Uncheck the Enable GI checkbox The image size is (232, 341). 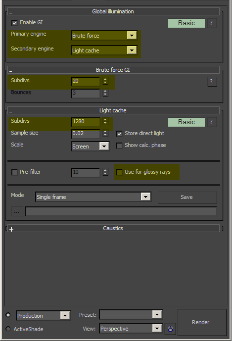coord(14,23)
